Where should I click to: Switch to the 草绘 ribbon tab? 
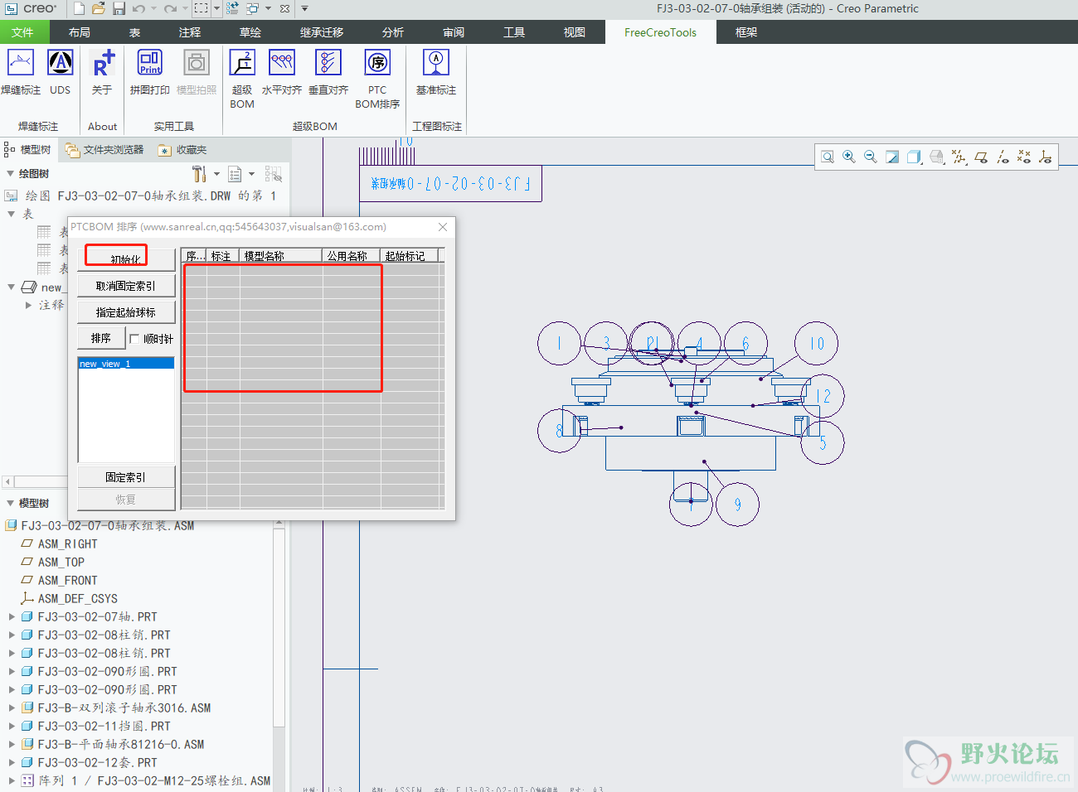[x=250, y=32]
